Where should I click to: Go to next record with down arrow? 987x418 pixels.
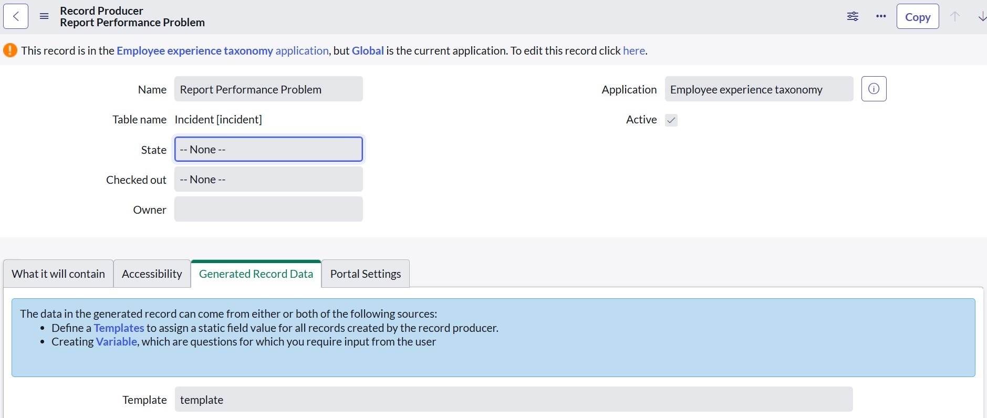click(x=981, y=16)
